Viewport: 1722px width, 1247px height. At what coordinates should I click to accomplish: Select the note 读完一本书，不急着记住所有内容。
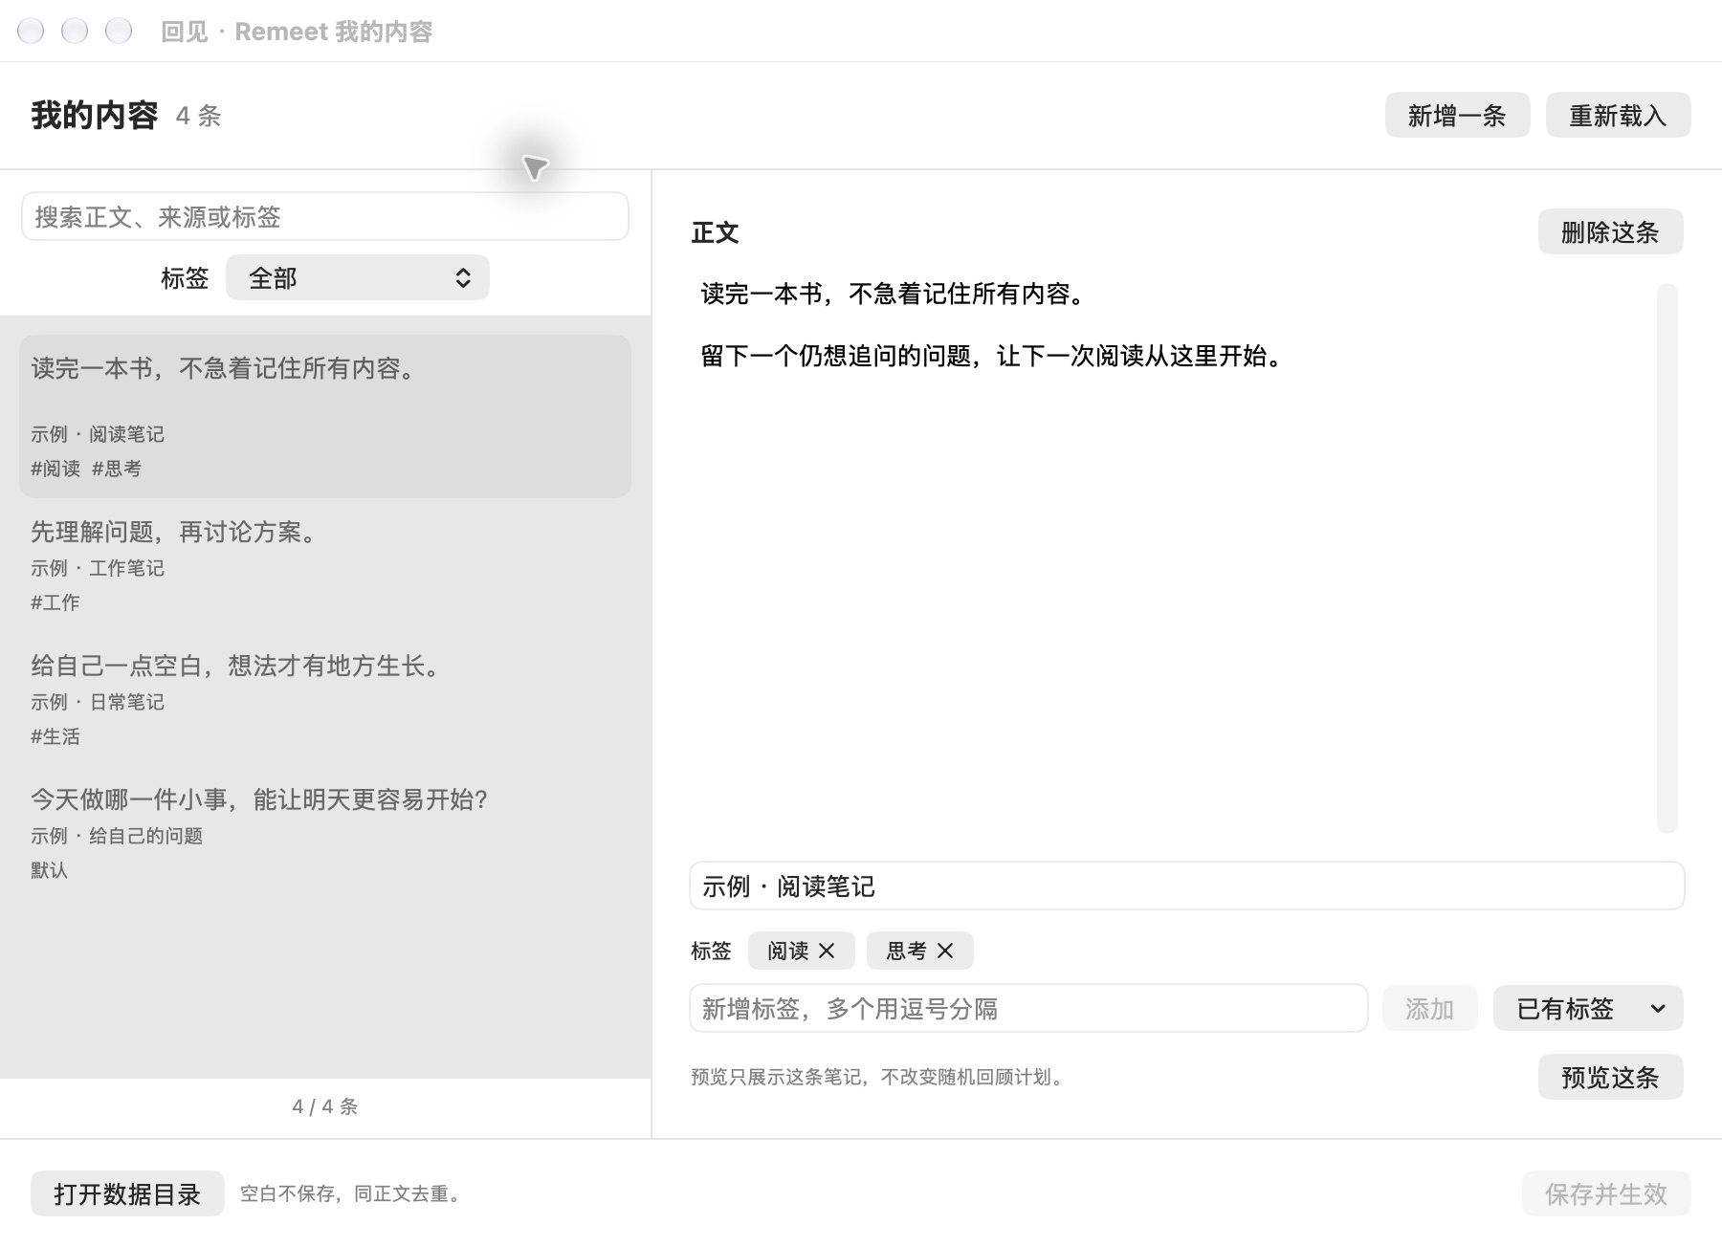pos(325,416)
